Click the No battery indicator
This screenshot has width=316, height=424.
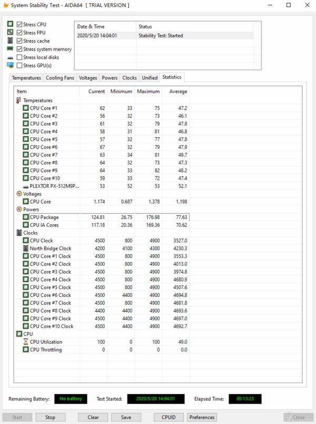click(71, 399)
